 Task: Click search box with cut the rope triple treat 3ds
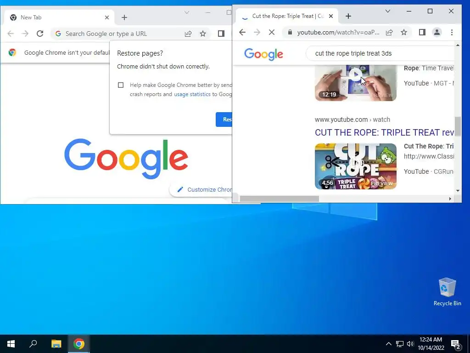[x=380, y=53]
